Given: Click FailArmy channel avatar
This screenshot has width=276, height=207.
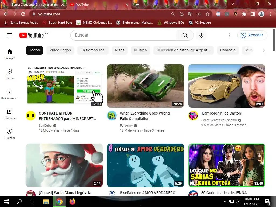Looking at the screenshot, I should pos(112,116).
